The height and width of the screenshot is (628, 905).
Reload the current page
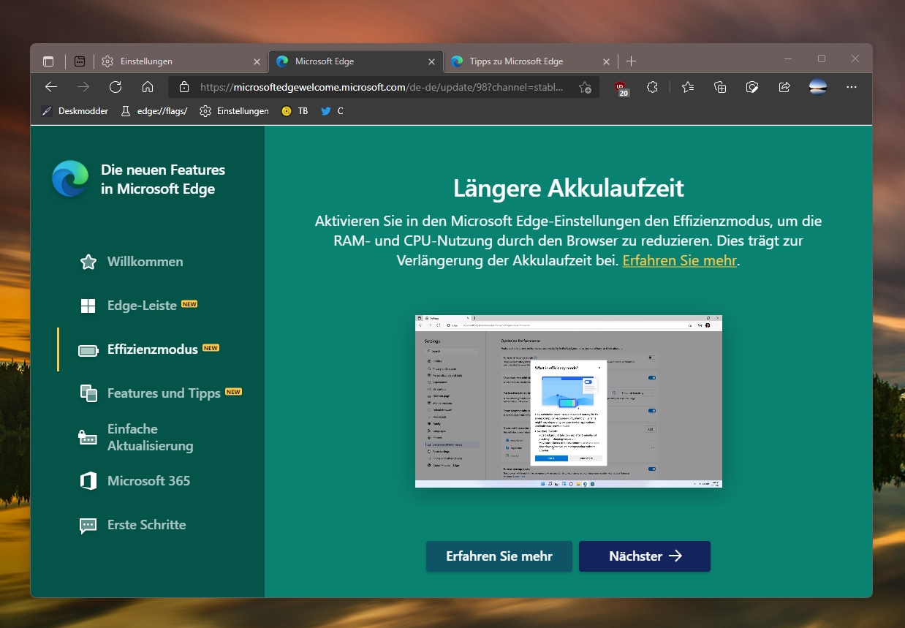pyautogui.click(x=116, y=87)
